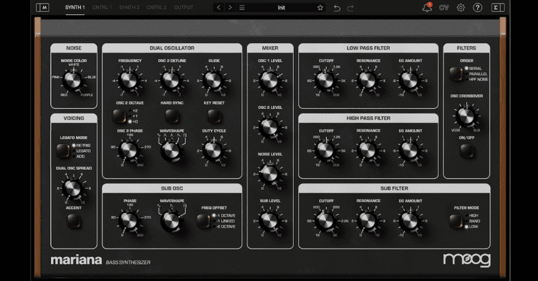
Task: Go to the previous preset
Action: [219, 7]
